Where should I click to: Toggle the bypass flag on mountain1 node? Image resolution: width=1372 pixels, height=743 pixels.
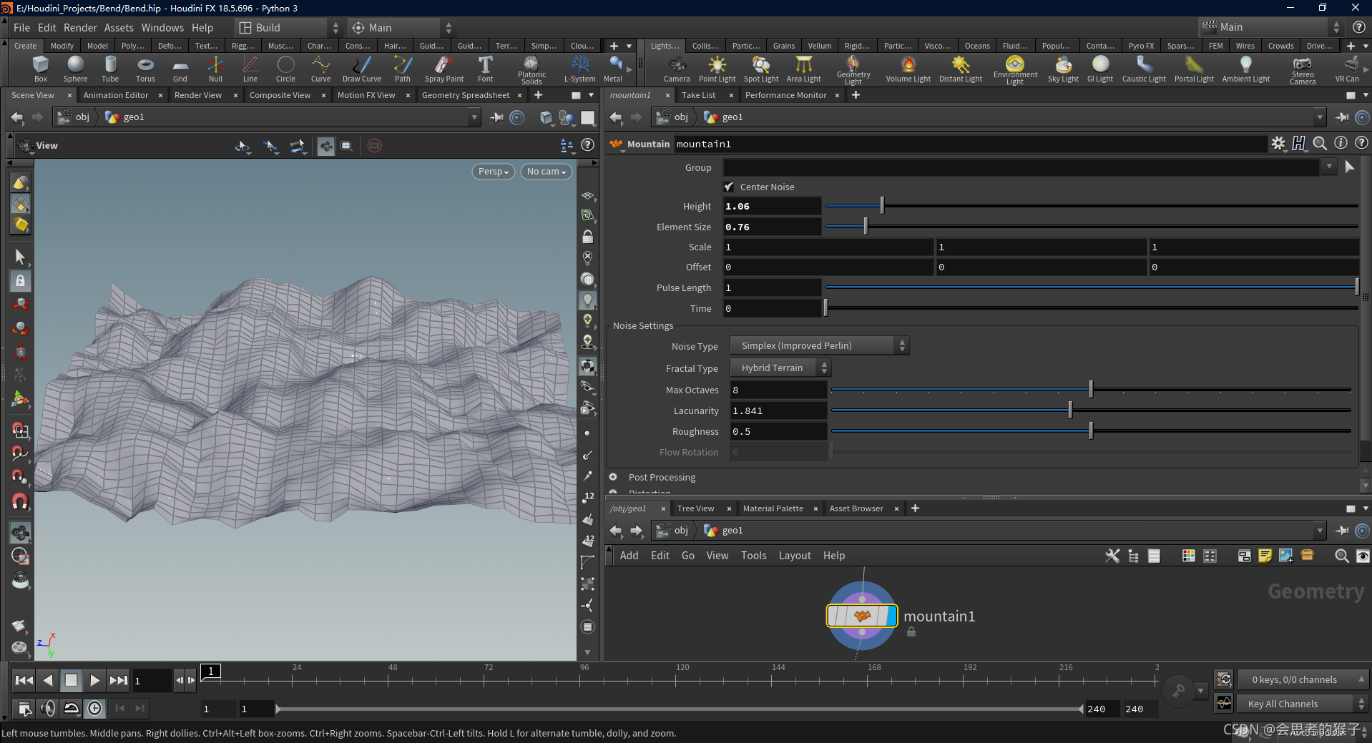click(833, 616)
